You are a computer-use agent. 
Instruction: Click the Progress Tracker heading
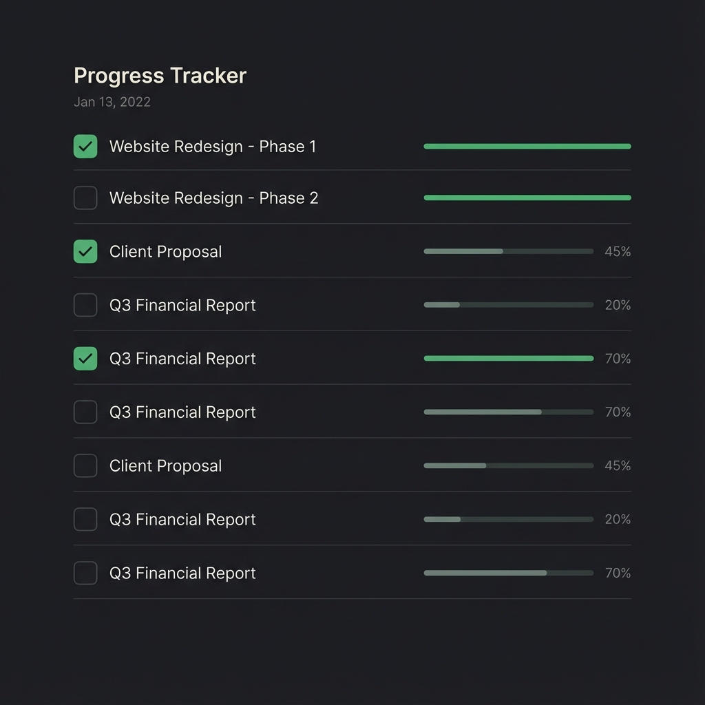tap(160, 76)
